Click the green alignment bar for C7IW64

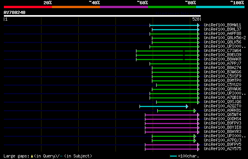[167, 51]
